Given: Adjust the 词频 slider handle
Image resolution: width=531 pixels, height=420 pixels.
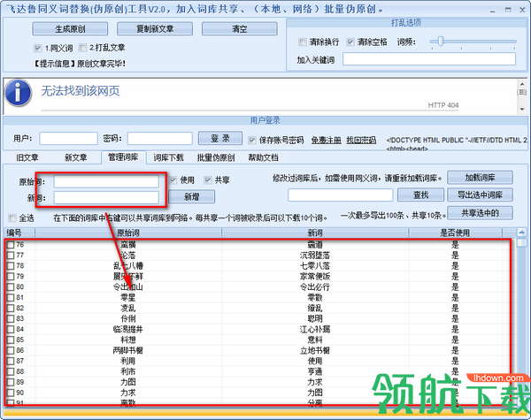Looking at the screenshot, I should (440, 42).
